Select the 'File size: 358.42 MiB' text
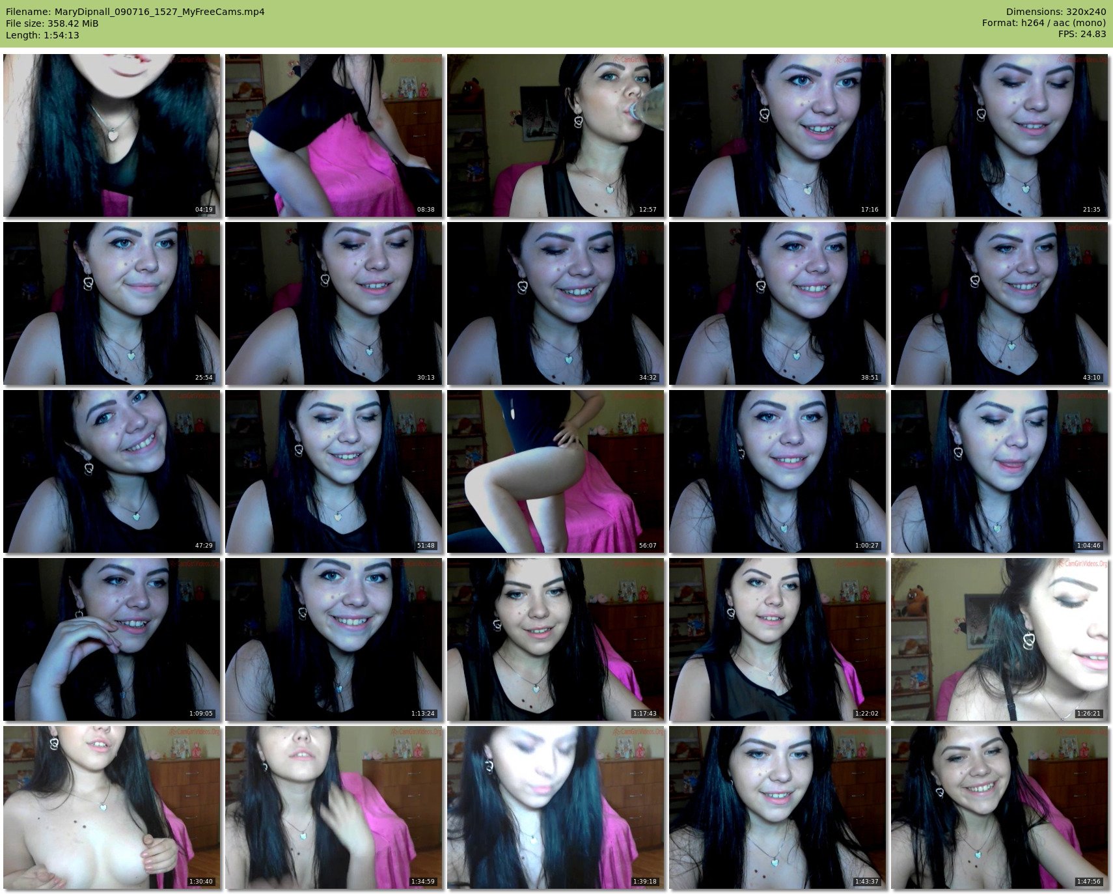1113x894 pixels. click(52, 23)
